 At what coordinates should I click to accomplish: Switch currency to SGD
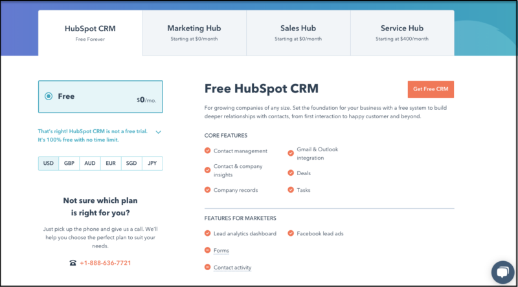pos(131,164)
